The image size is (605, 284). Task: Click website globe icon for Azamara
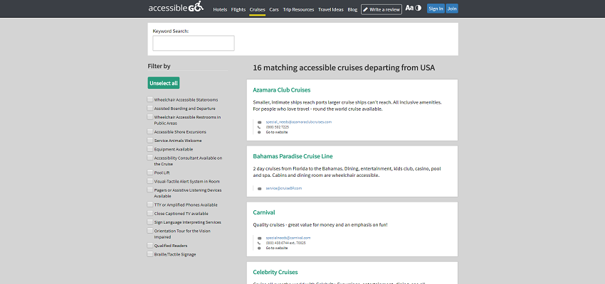pyautogui.click(x=259, y=132)
